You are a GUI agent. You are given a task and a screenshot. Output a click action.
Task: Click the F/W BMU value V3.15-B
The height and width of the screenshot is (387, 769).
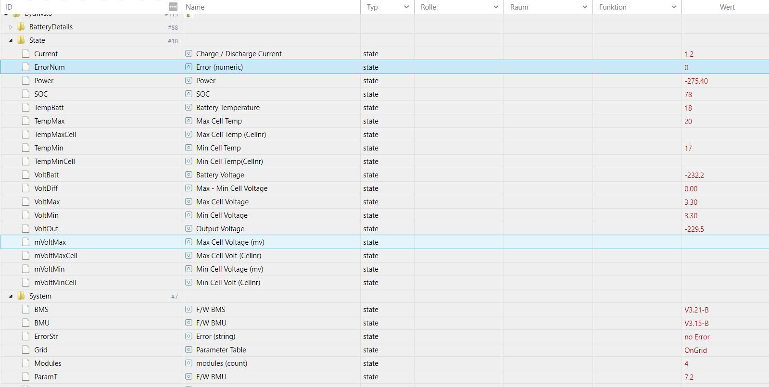(696, 324)
